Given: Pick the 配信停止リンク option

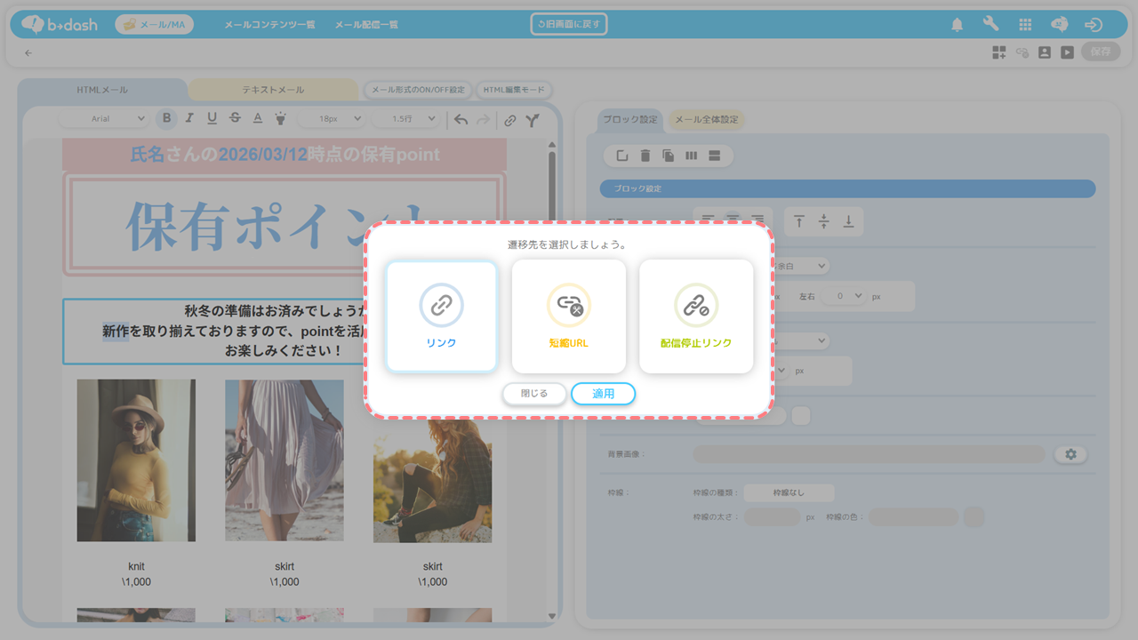Looking at the screenshot, I should 695,316.
